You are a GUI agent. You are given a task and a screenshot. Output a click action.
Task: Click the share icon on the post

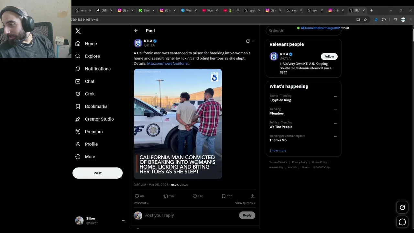tap(253, 196)
